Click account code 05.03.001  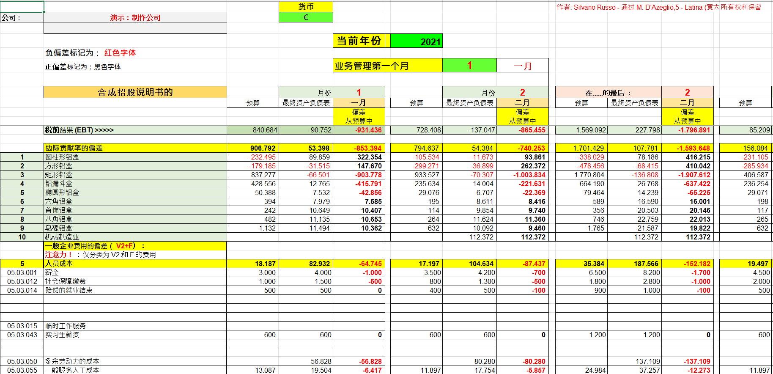point(22,272)
